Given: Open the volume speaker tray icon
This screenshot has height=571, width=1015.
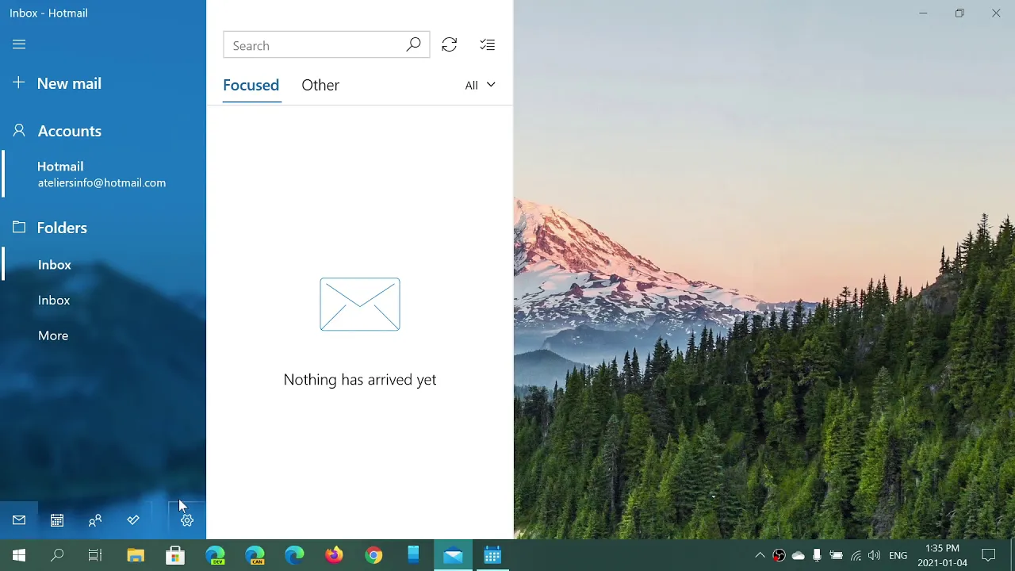Looking at the screenshot, I should coord(874,556).
